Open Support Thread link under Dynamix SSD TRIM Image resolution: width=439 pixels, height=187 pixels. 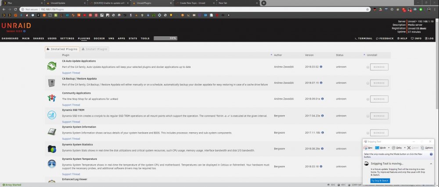click(71, 122)
